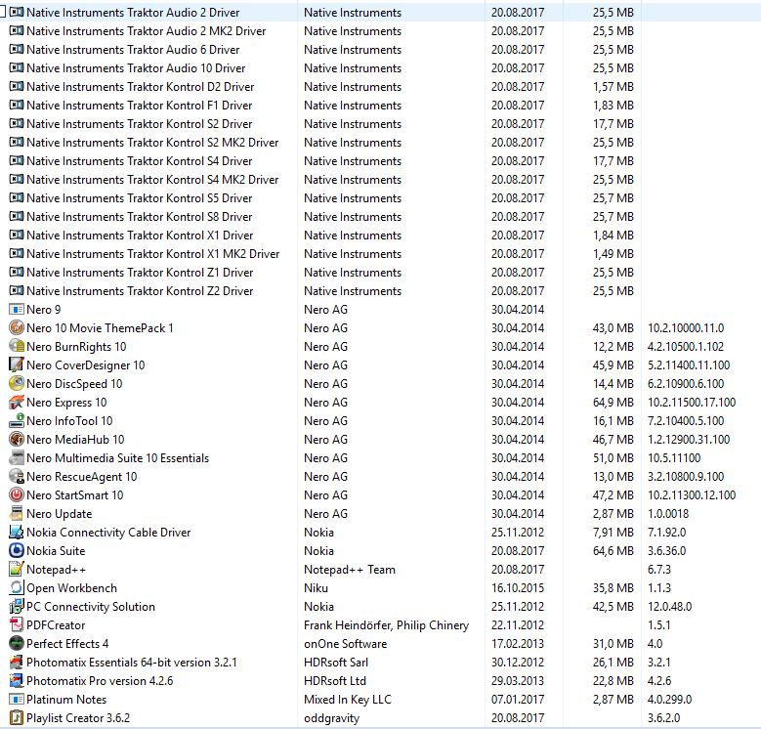This screenshot has width=761, height=729.
Task: Click the Nero InfoTool 10 icon
Action: pyautogui.click(x=17, y=420)
